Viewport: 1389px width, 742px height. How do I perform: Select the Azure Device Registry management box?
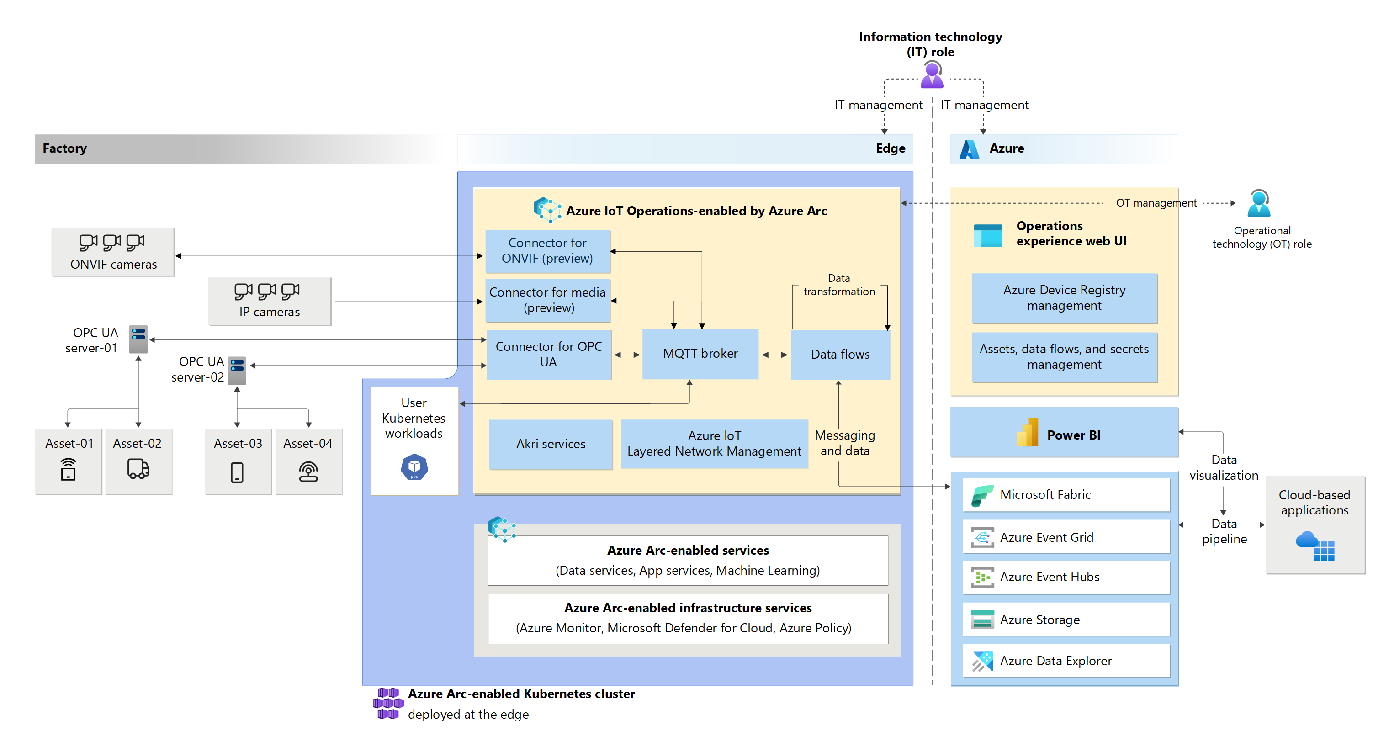[x=1064, y=298]
